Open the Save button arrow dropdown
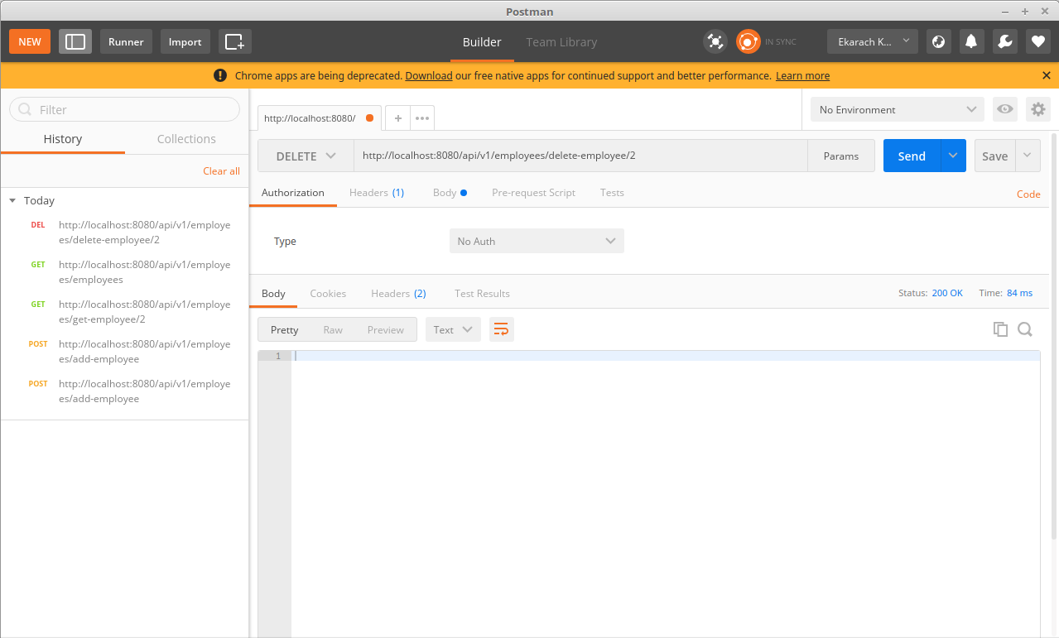Viewport: 1059px width, 638px height. point(1028,156)
